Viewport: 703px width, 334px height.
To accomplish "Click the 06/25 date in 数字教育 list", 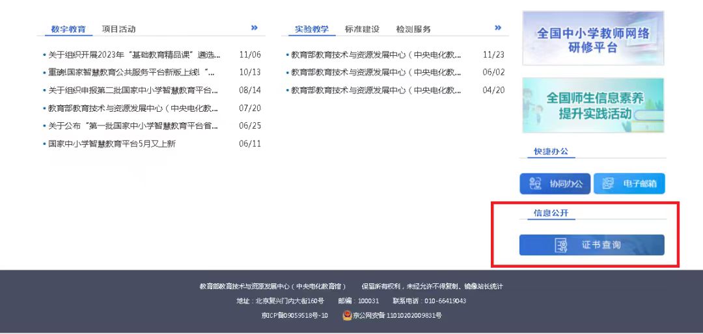I will [x=250, y=126].
